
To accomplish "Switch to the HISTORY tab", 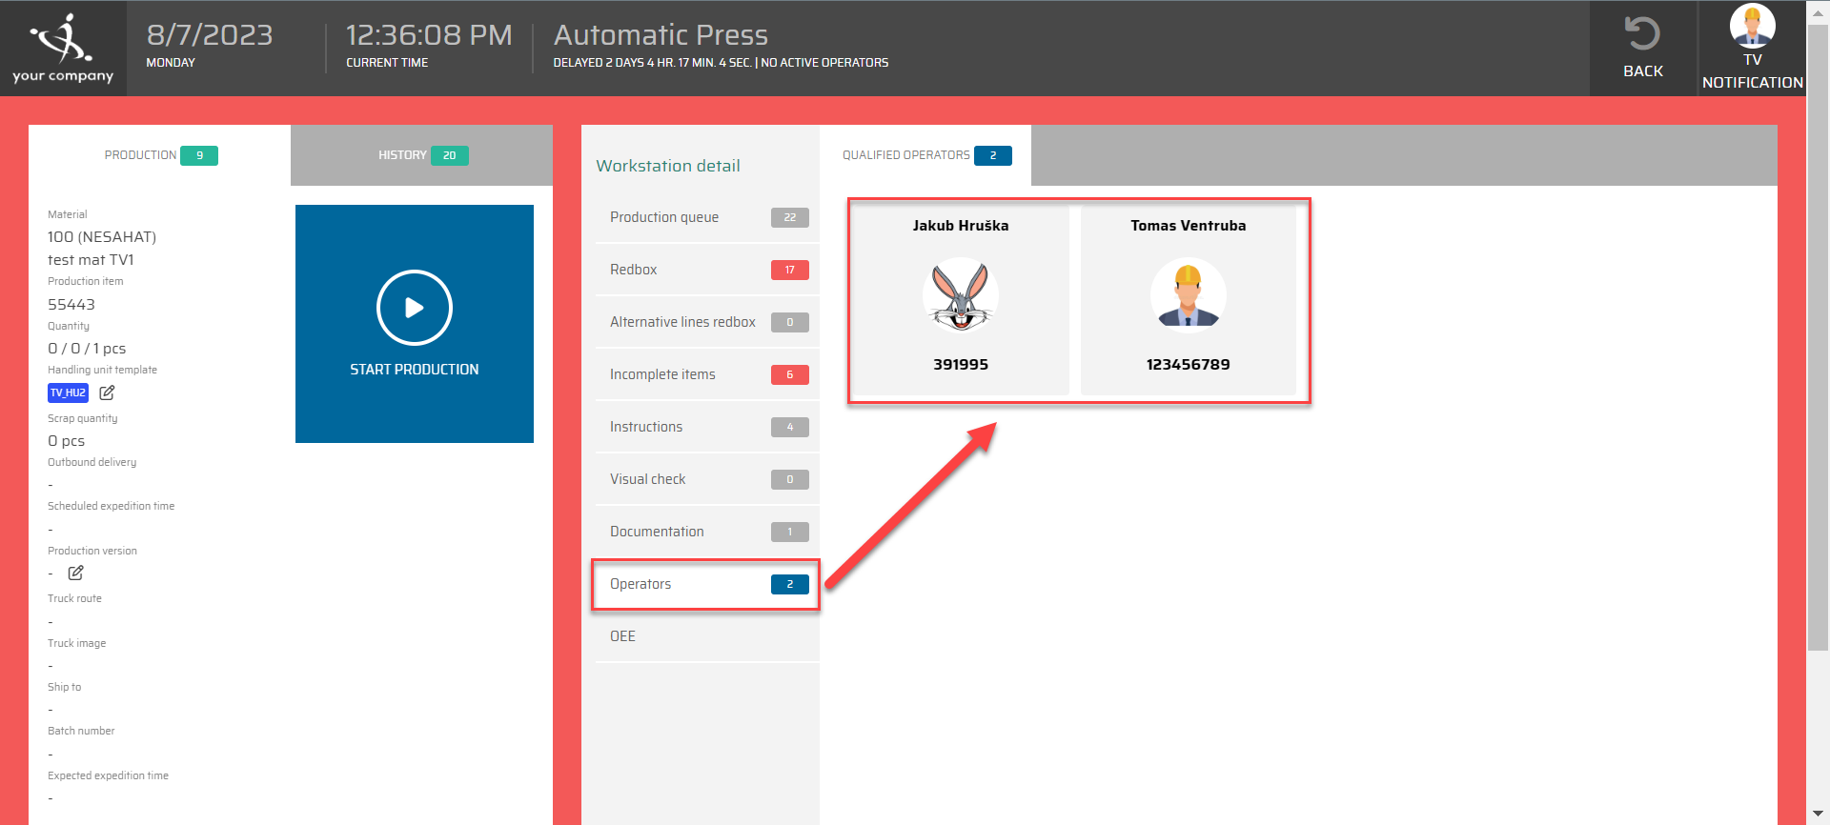I will (x=421, y=155).
